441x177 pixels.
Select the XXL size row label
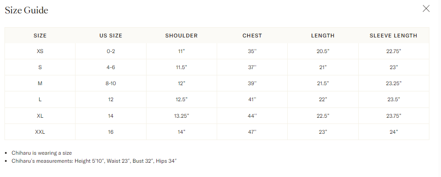(40, 132)
